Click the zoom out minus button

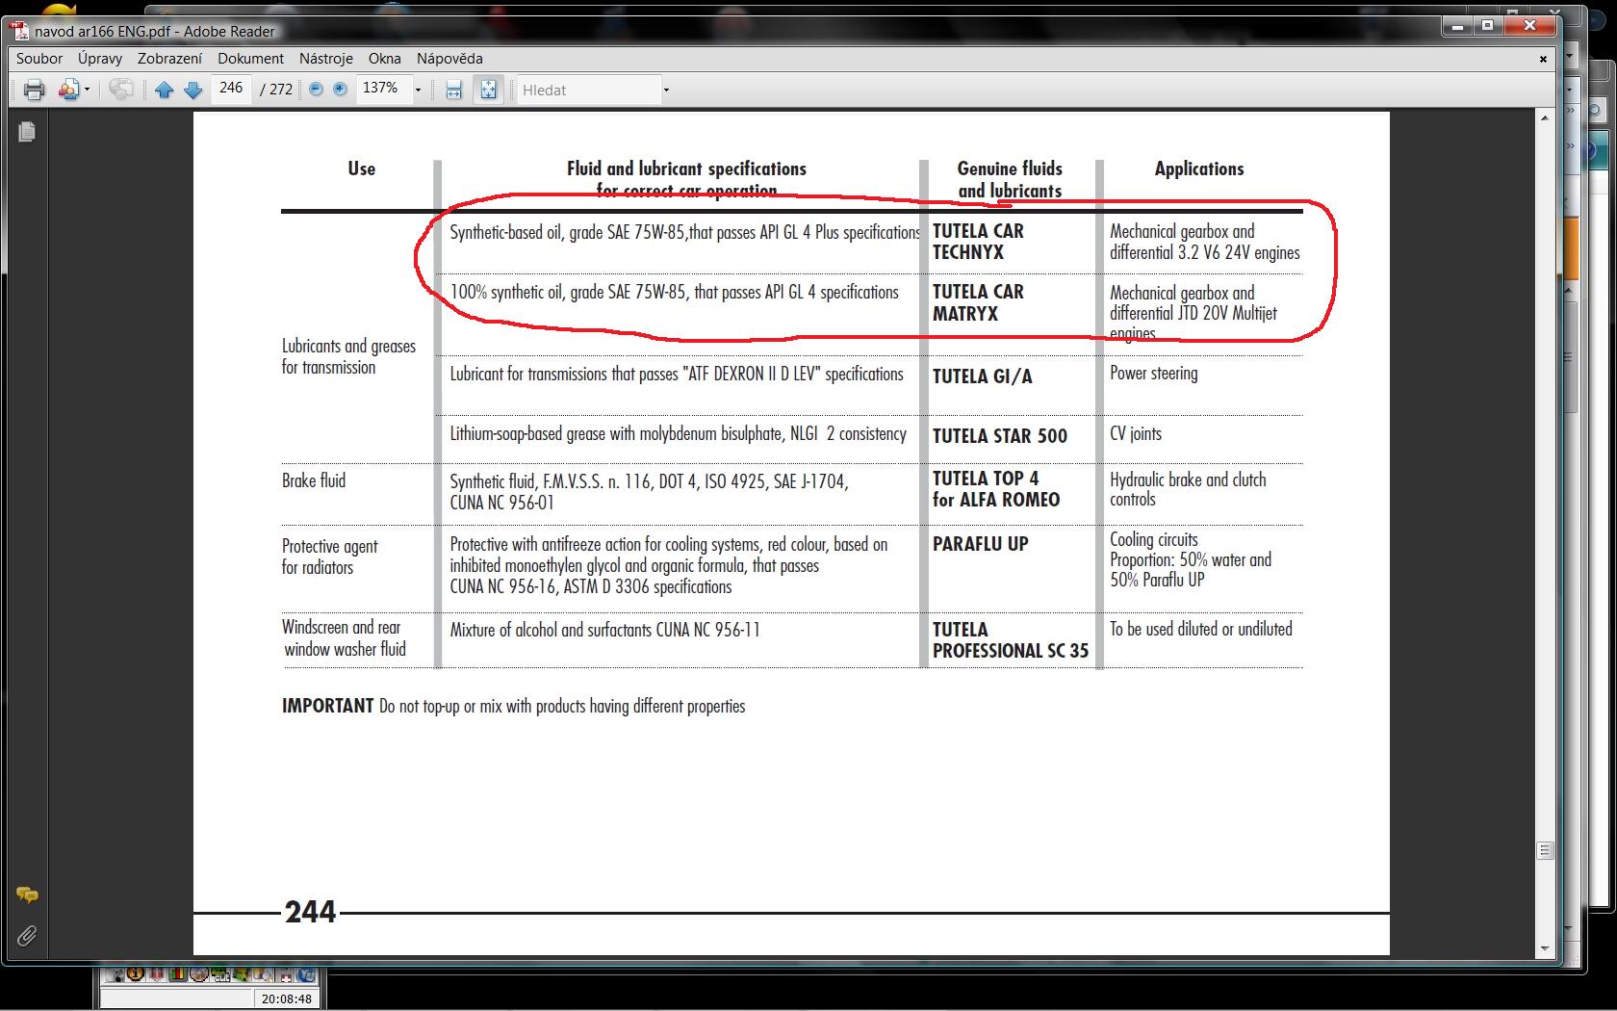coord(316,90)
